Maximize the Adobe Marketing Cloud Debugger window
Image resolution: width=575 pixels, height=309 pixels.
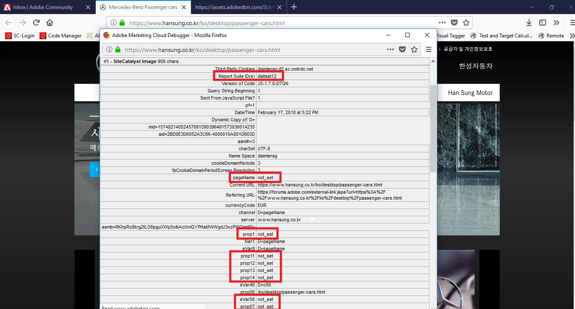tap(407, 35)
